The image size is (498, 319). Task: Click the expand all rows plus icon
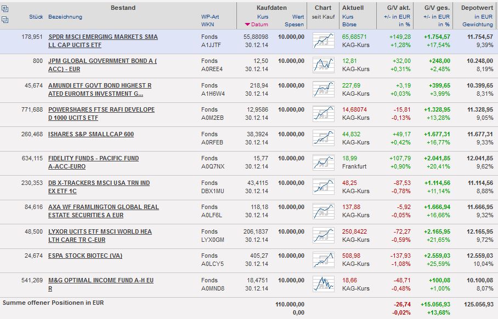pos(5,9)
